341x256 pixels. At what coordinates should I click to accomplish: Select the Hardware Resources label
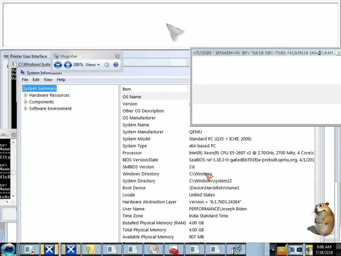(49, 95)
